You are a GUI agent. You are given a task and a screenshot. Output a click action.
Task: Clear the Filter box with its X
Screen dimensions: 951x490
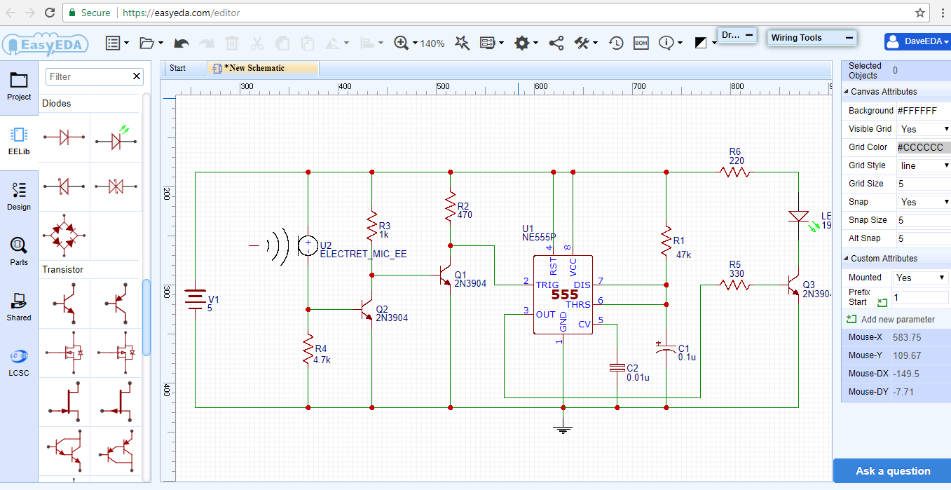137,76
